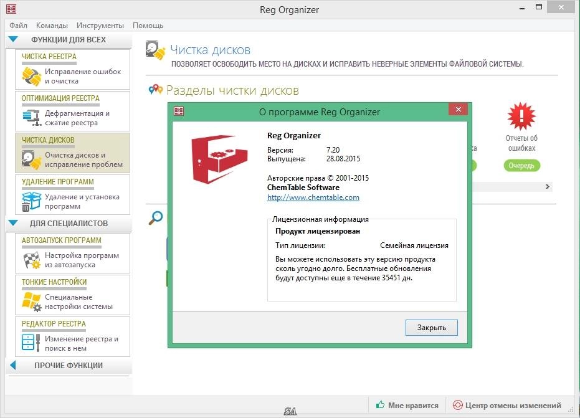This screenshot has height=418, width=580.
Task: Click the registry editor screwdriver icon
Action: click(31, 343)
